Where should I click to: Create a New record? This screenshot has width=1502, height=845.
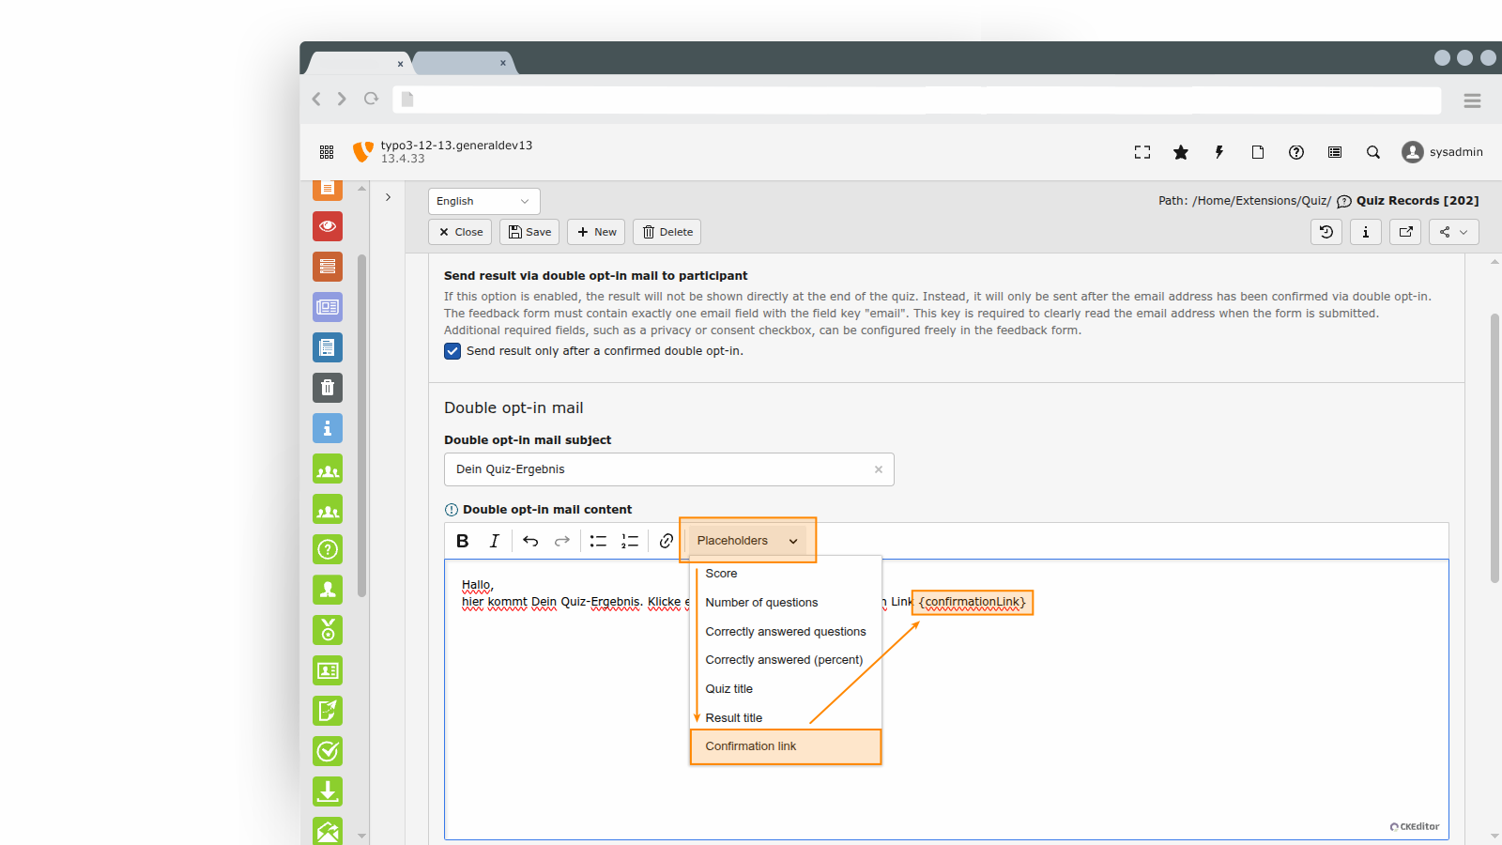(x=596, y=232)
